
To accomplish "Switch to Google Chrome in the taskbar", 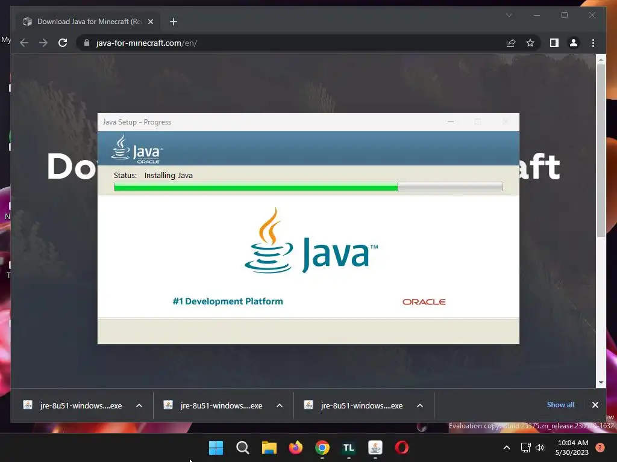I will pos(322,448).
